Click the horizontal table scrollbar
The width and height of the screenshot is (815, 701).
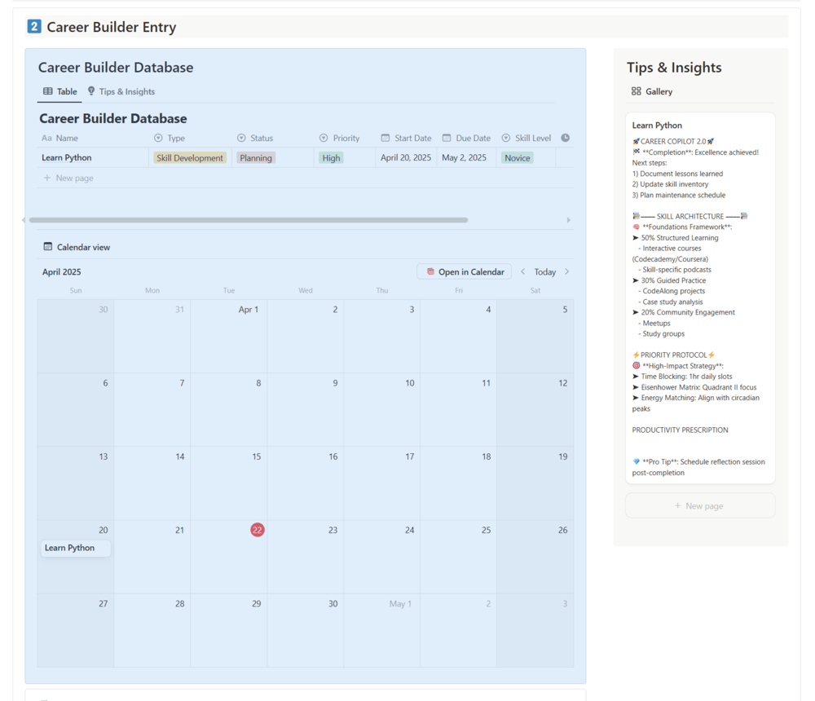pyautogui.click(x=249, y=220)
